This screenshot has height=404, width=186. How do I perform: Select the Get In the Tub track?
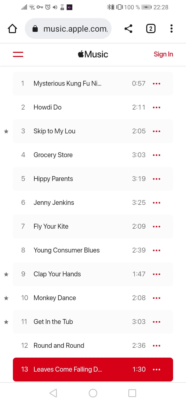pos(53,322)
